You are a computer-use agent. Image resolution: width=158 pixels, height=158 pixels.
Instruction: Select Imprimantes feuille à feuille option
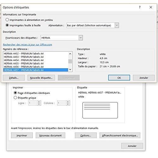[7, 25]
